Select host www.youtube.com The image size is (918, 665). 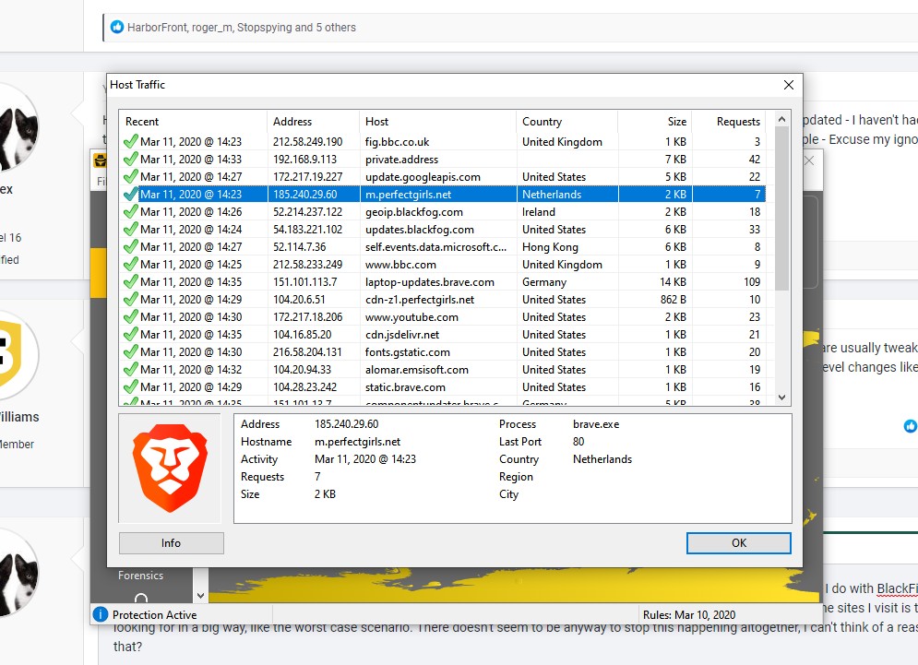pyautogui.click(x=411, y=317)
